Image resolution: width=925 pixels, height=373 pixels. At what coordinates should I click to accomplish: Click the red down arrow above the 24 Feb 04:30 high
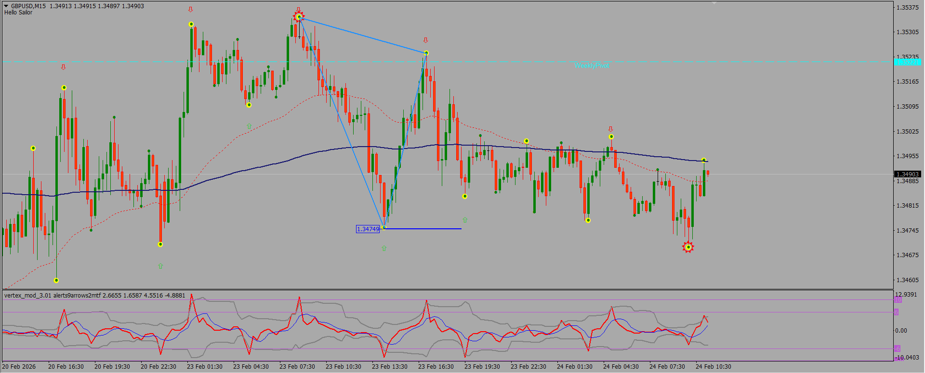point(611,129)
